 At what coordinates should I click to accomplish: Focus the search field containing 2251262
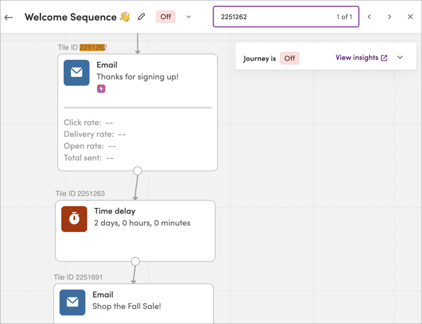click(286, 16)
